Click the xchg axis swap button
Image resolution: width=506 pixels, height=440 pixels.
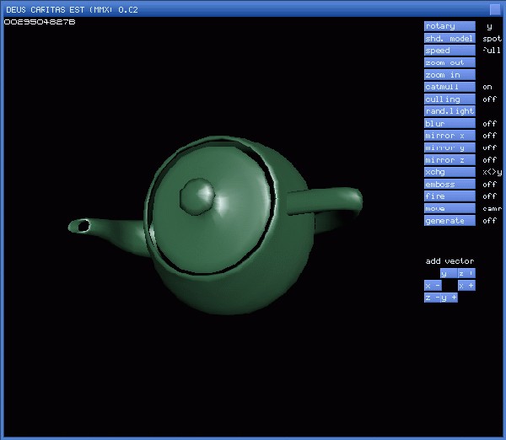click(449, 172)
